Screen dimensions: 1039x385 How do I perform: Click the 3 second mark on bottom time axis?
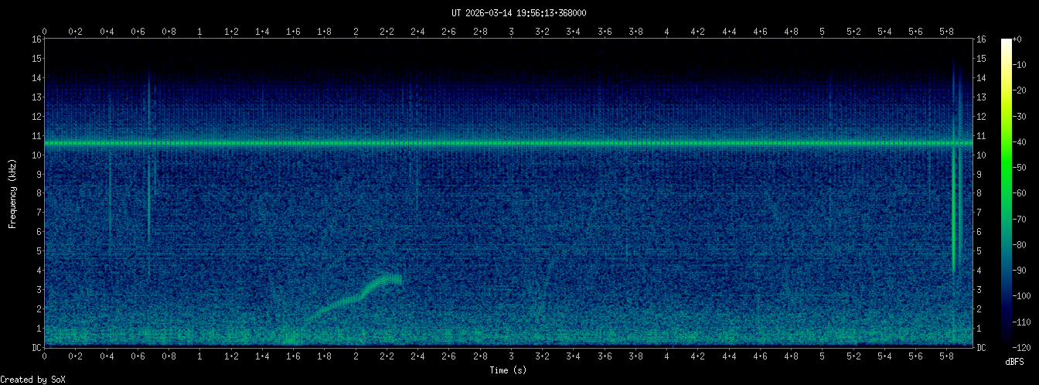tap(511, 358)
